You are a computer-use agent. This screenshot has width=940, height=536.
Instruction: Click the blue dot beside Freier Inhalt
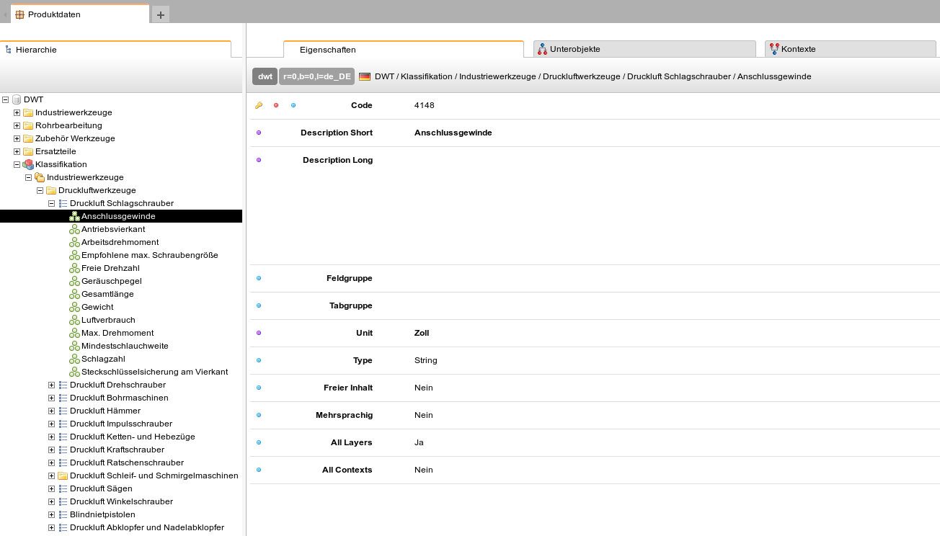click(x=259, y=388)
